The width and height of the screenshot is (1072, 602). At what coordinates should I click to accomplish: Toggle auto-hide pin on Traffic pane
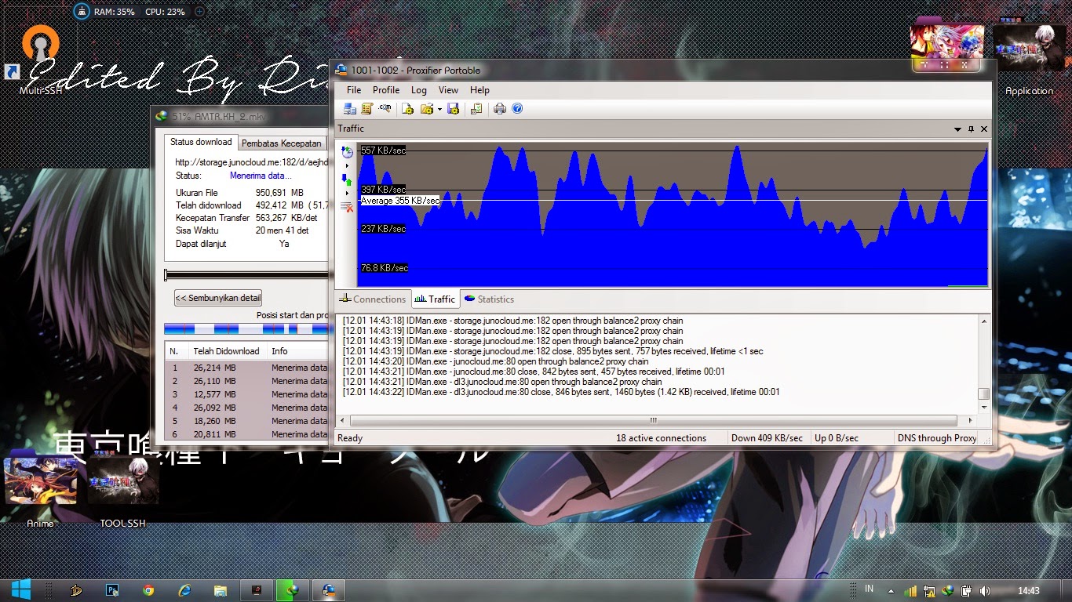click(x=971, y=129)
